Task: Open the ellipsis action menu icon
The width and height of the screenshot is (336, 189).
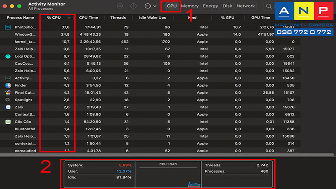Action: point(148,6)
